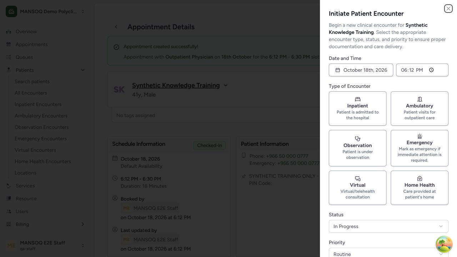View Observation Encounters in sidebar
The image size is (457, 257).
pos(42,127)
